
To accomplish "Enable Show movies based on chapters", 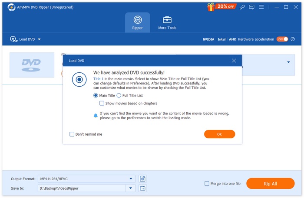I will pyautogui.click(x=102, y=103).
